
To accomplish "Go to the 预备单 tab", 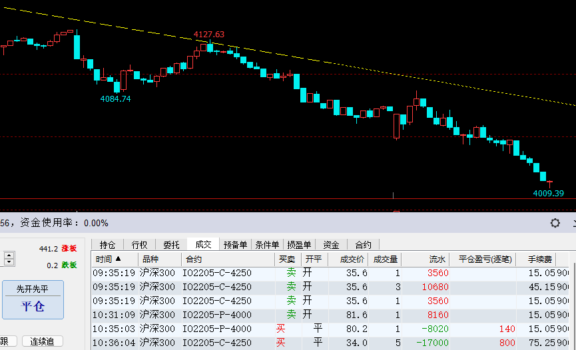I will coord(235,244).
